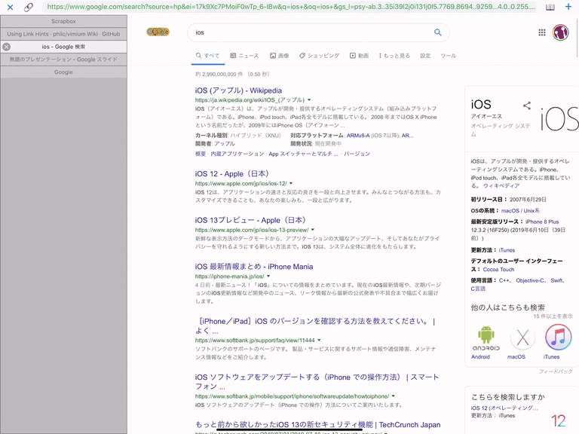Open iOS 12 - Apple (日本) result

232,174
